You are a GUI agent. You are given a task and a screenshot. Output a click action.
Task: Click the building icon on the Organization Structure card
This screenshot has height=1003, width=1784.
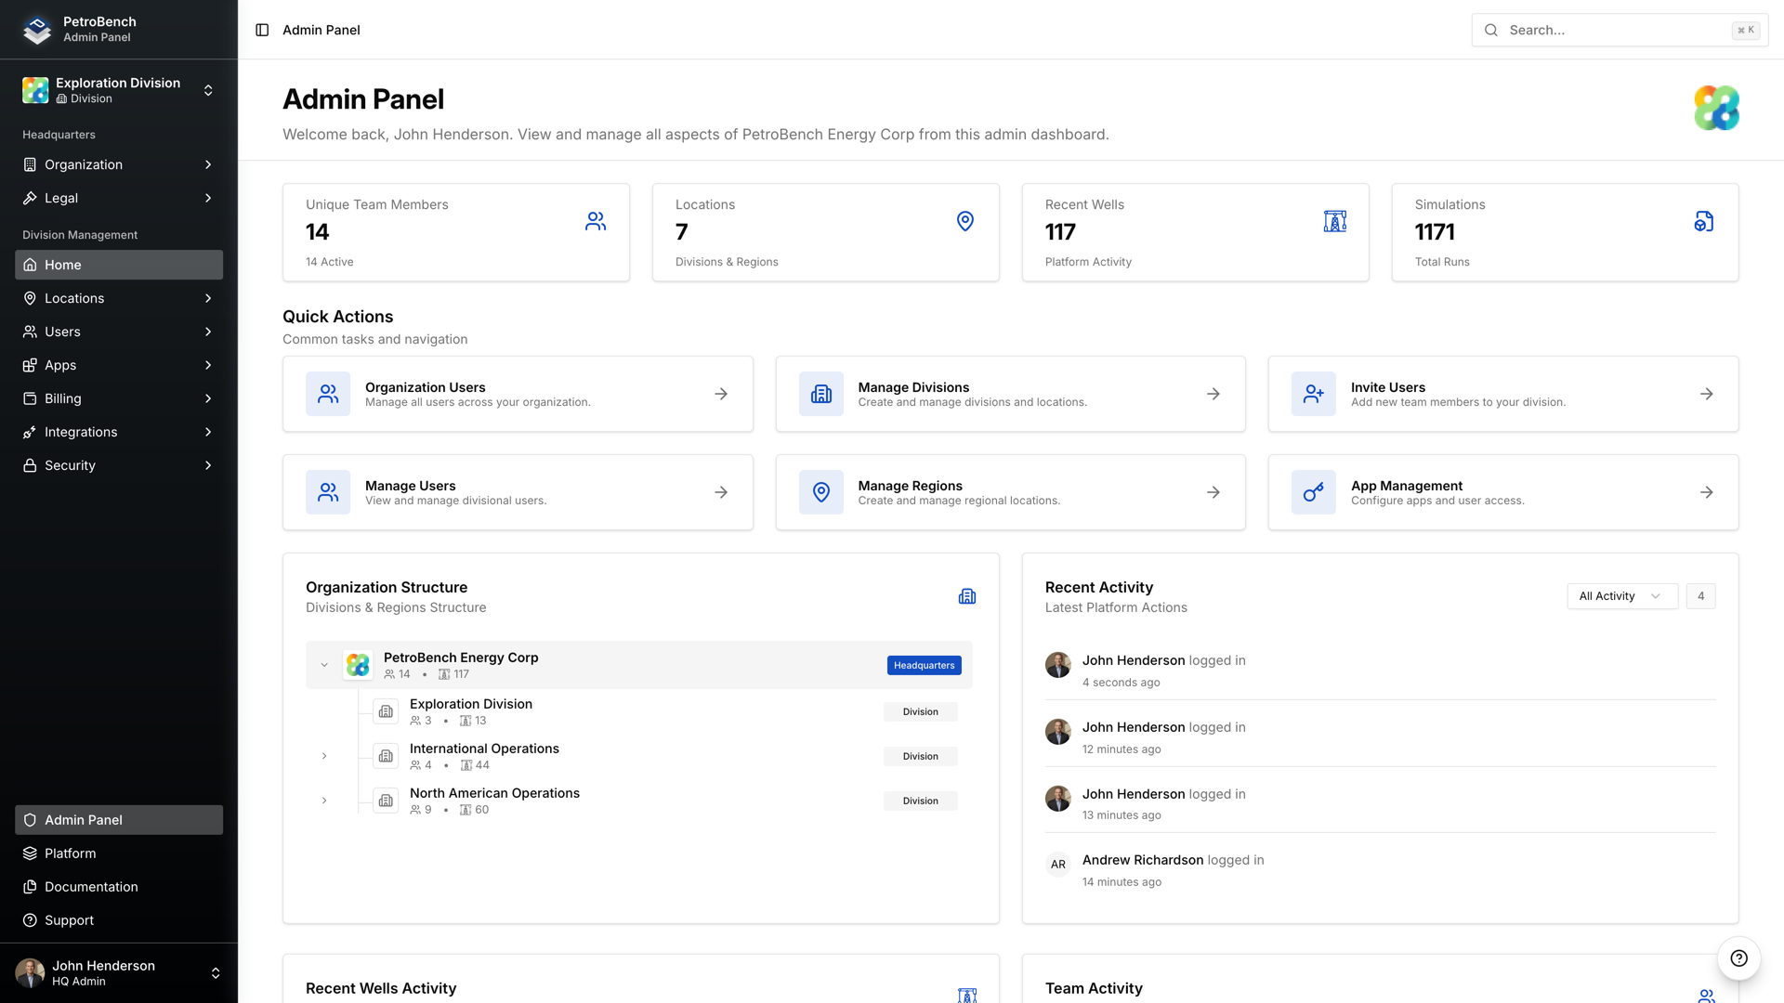pos(966,596)
